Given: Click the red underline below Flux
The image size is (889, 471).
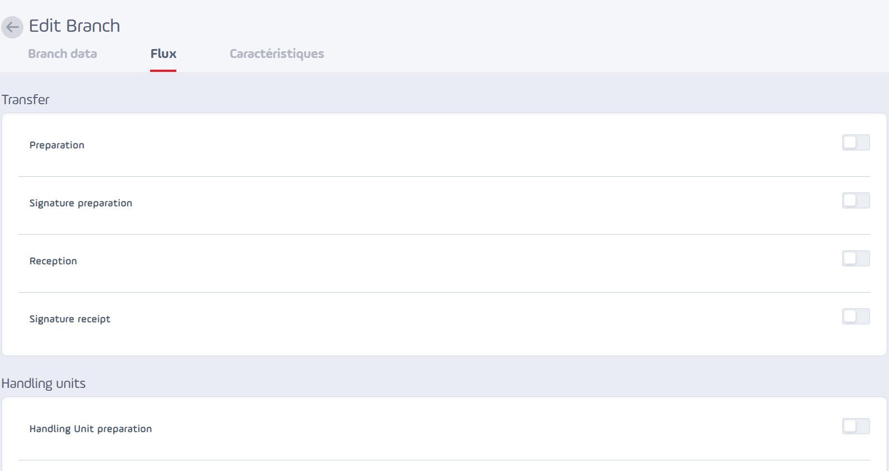Looking at the screenshot, I should tap(164, 71).
